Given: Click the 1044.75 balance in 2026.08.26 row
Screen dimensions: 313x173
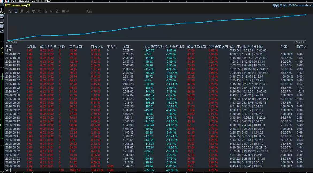Looking at the screenshot, I should click(x=128, y=166).
